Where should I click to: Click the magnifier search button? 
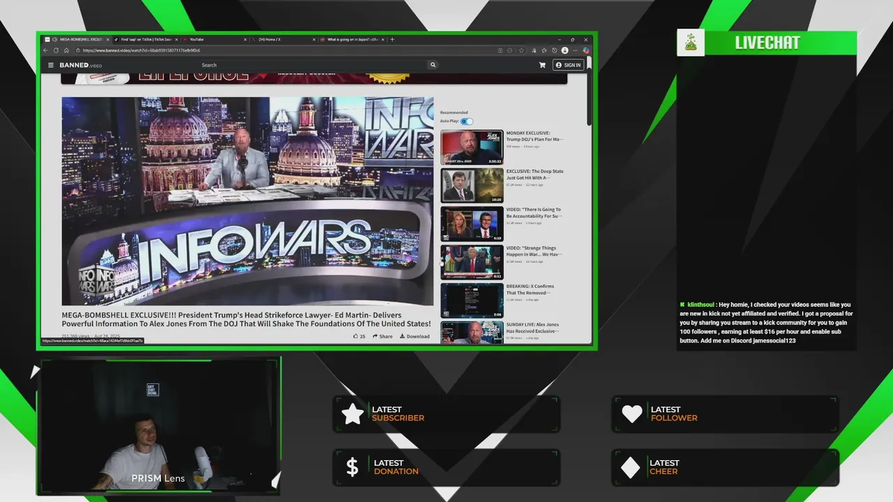[433, 65]
